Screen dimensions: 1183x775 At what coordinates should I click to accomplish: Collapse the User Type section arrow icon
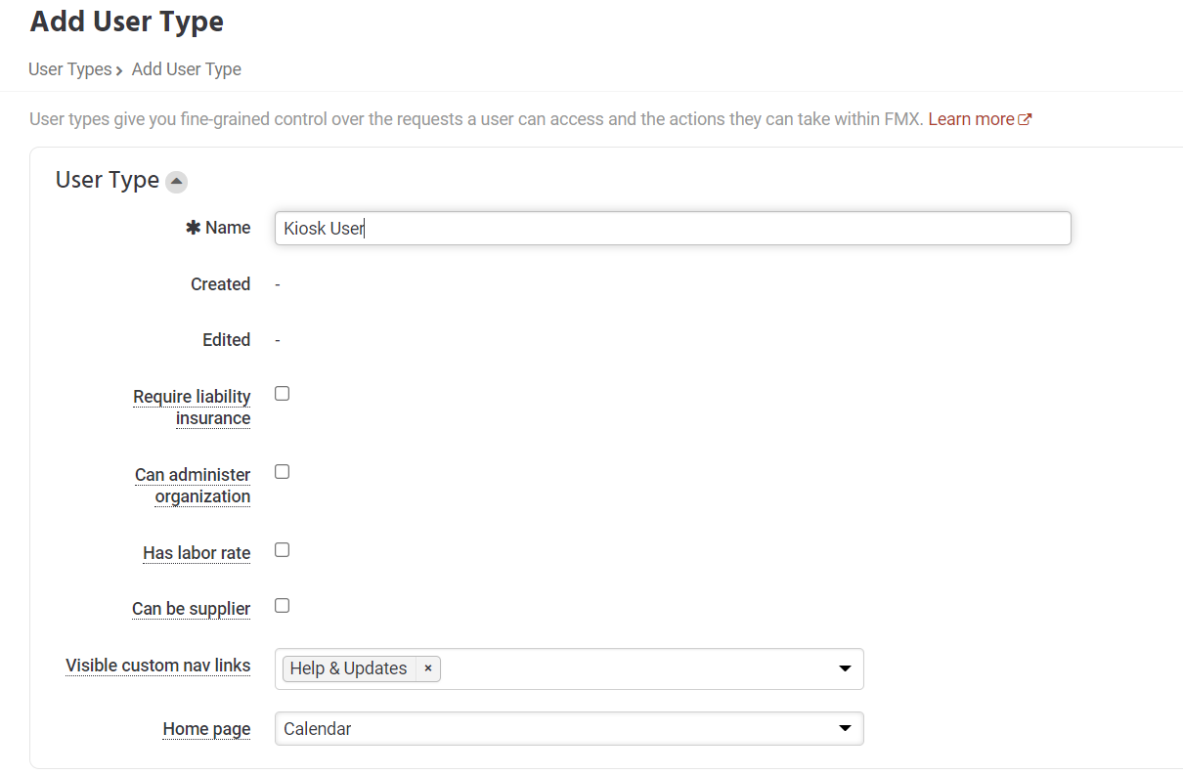pos(176,182)
